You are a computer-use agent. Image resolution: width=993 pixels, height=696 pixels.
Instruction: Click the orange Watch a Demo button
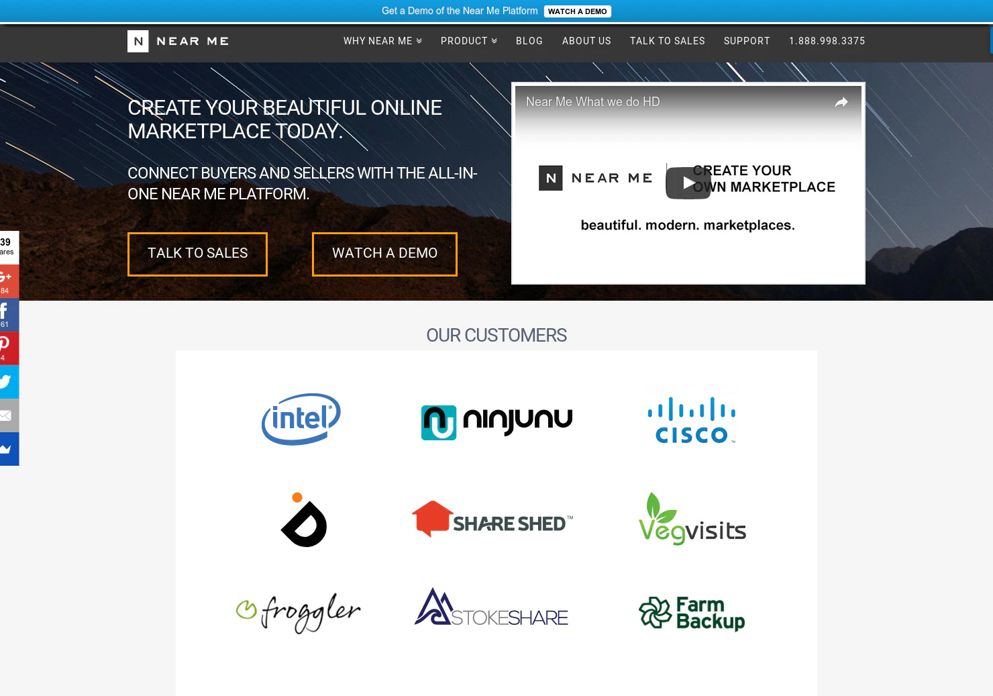[384, 254]
